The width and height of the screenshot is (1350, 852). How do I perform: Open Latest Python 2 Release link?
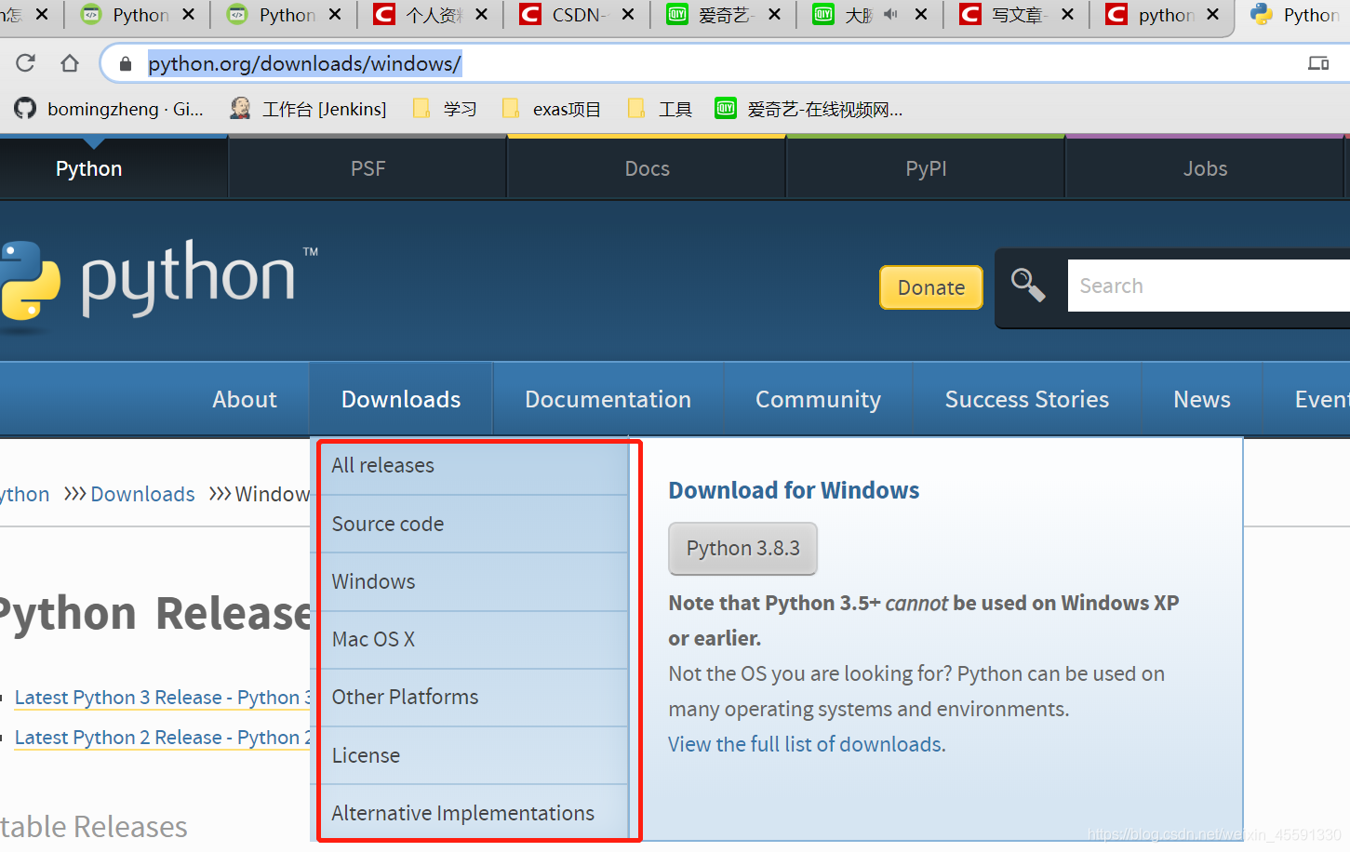(x=162, y=737)
